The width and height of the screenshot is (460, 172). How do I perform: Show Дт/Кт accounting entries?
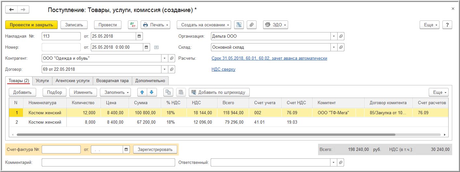tap(133, 25)
